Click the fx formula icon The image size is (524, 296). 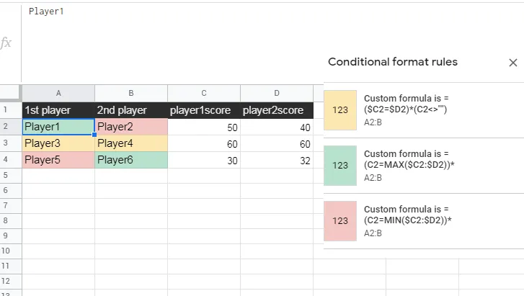(6, 43)
